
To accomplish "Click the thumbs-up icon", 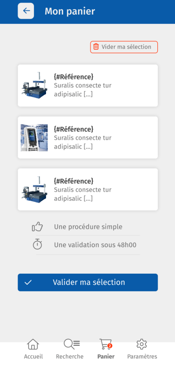I will (38, 227).
